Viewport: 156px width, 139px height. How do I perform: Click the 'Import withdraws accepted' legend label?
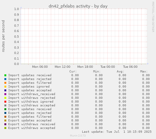point(32,105)
